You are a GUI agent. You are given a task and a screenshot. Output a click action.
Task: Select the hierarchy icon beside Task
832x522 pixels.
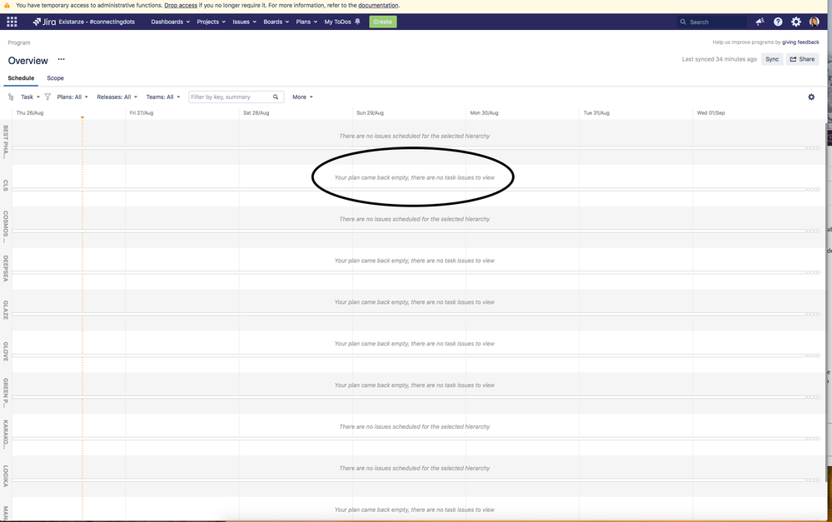[x=12, y=97]
